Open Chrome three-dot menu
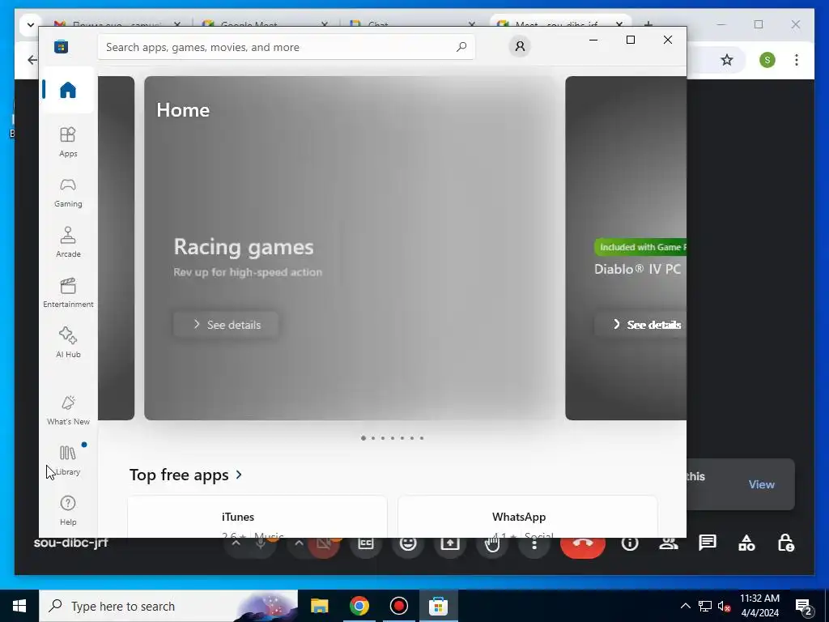Screen dimensions: 829x622 click(797, 60)
